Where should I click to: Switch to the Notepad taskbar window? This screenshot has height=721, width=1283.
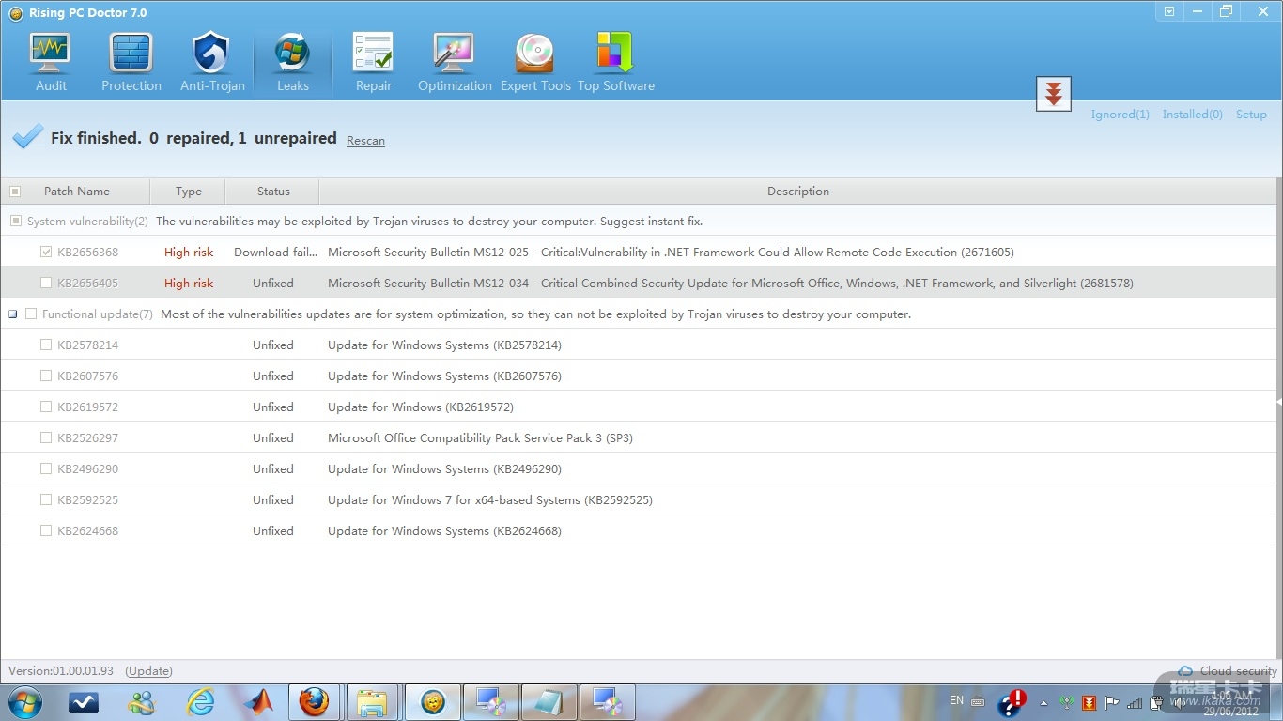click(549, 702)
